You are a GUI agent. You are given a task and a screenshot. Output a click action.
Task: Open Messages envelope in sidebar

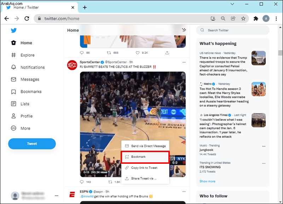click(25, 79)
